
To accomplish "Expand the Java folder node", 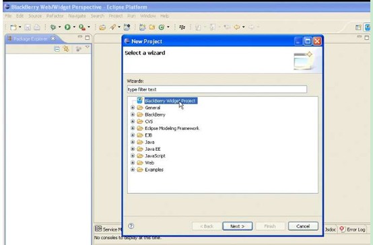I will [133, 142].
